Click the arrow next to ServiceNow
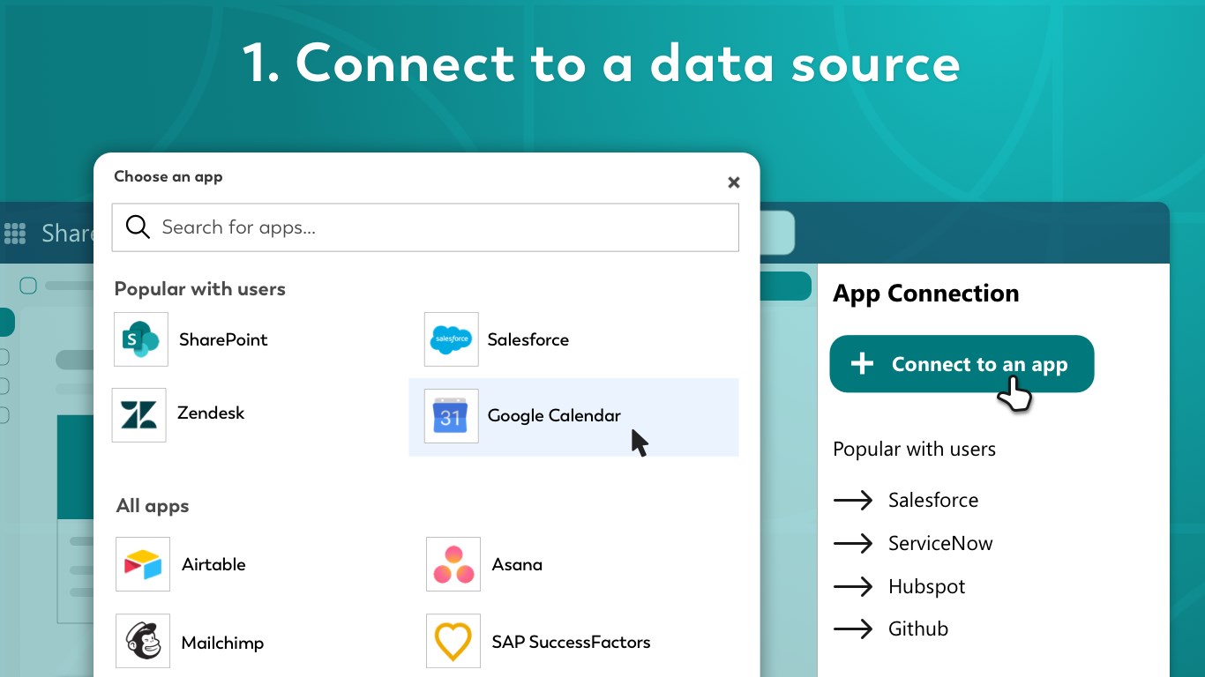Image resolution: width=1205 pixels, height=677 pixels. [x=853, y=543]
